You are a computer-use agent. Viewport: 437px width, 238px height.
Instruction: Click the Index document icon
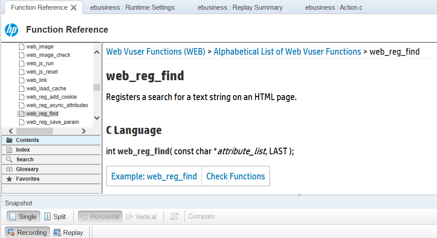coord(9,150)
